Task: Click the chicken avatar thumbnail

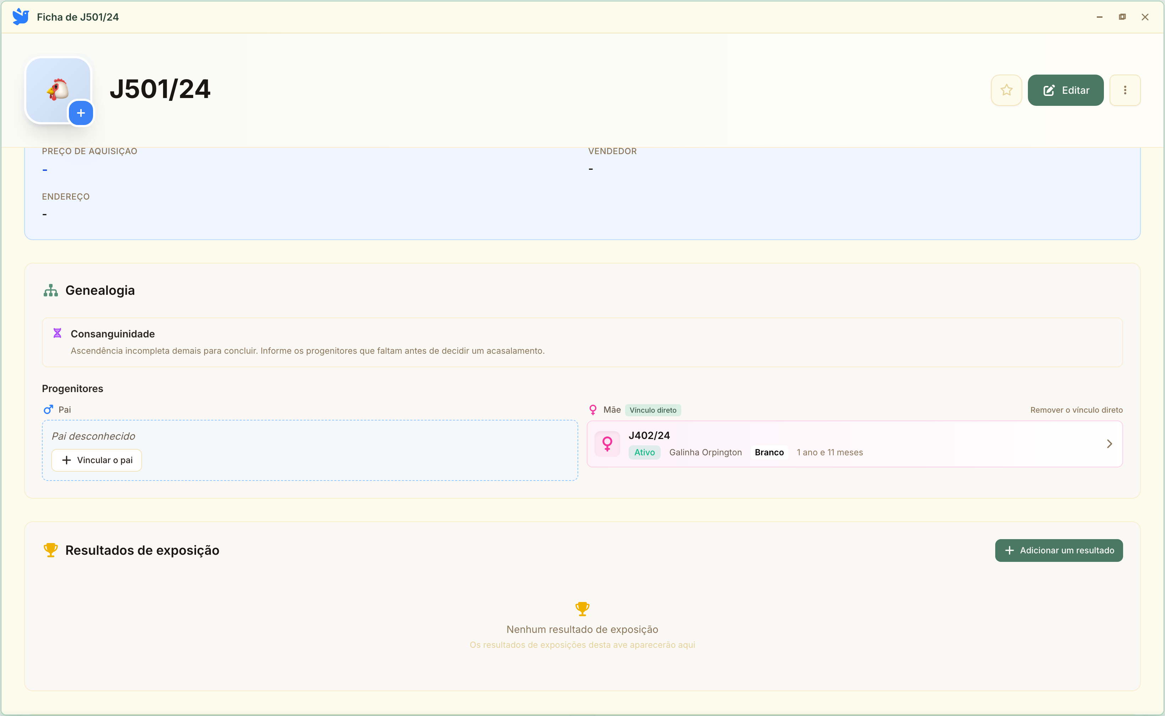Action: point(58,90)
